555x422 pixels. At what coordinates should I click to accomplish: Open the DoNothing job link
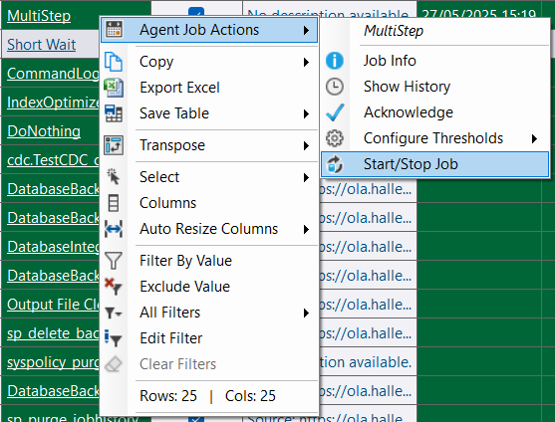[44, 131]
